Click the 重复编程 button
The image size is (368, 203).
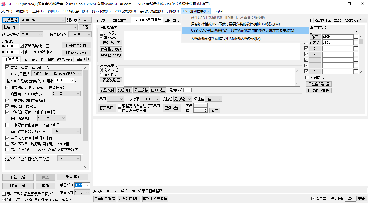pyautogui.click(x=73, y=177)
